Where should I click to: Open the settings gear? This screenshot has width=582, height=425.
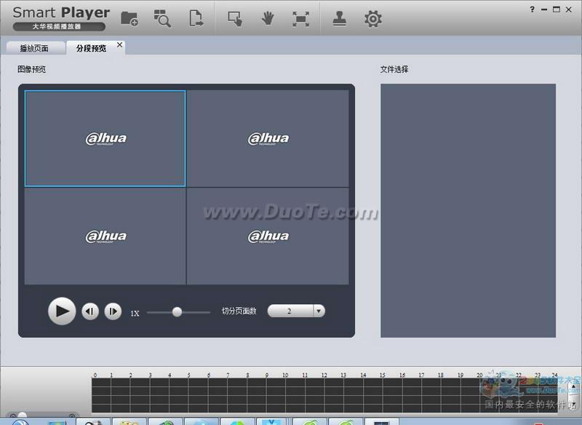(372, 19)
